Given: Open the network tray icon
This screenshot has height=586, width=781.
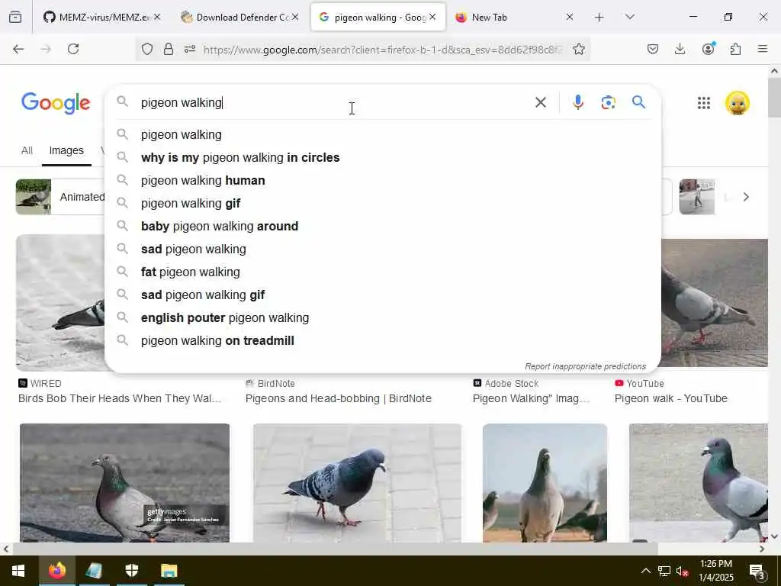Looking at the screenshot, I should [x=664, y=571].
